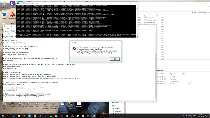Click the sv_maxclients 30 line in Notepad
Viewport: 210px width, 118px height.
10,90
